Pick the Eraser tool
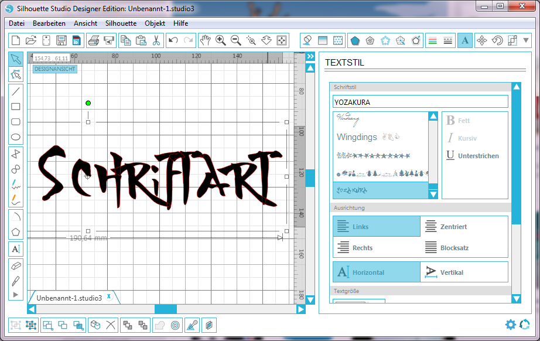 click(16, 265)
